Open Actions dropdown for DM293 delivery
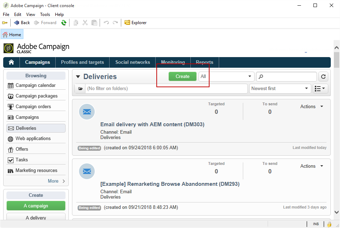 312,166
